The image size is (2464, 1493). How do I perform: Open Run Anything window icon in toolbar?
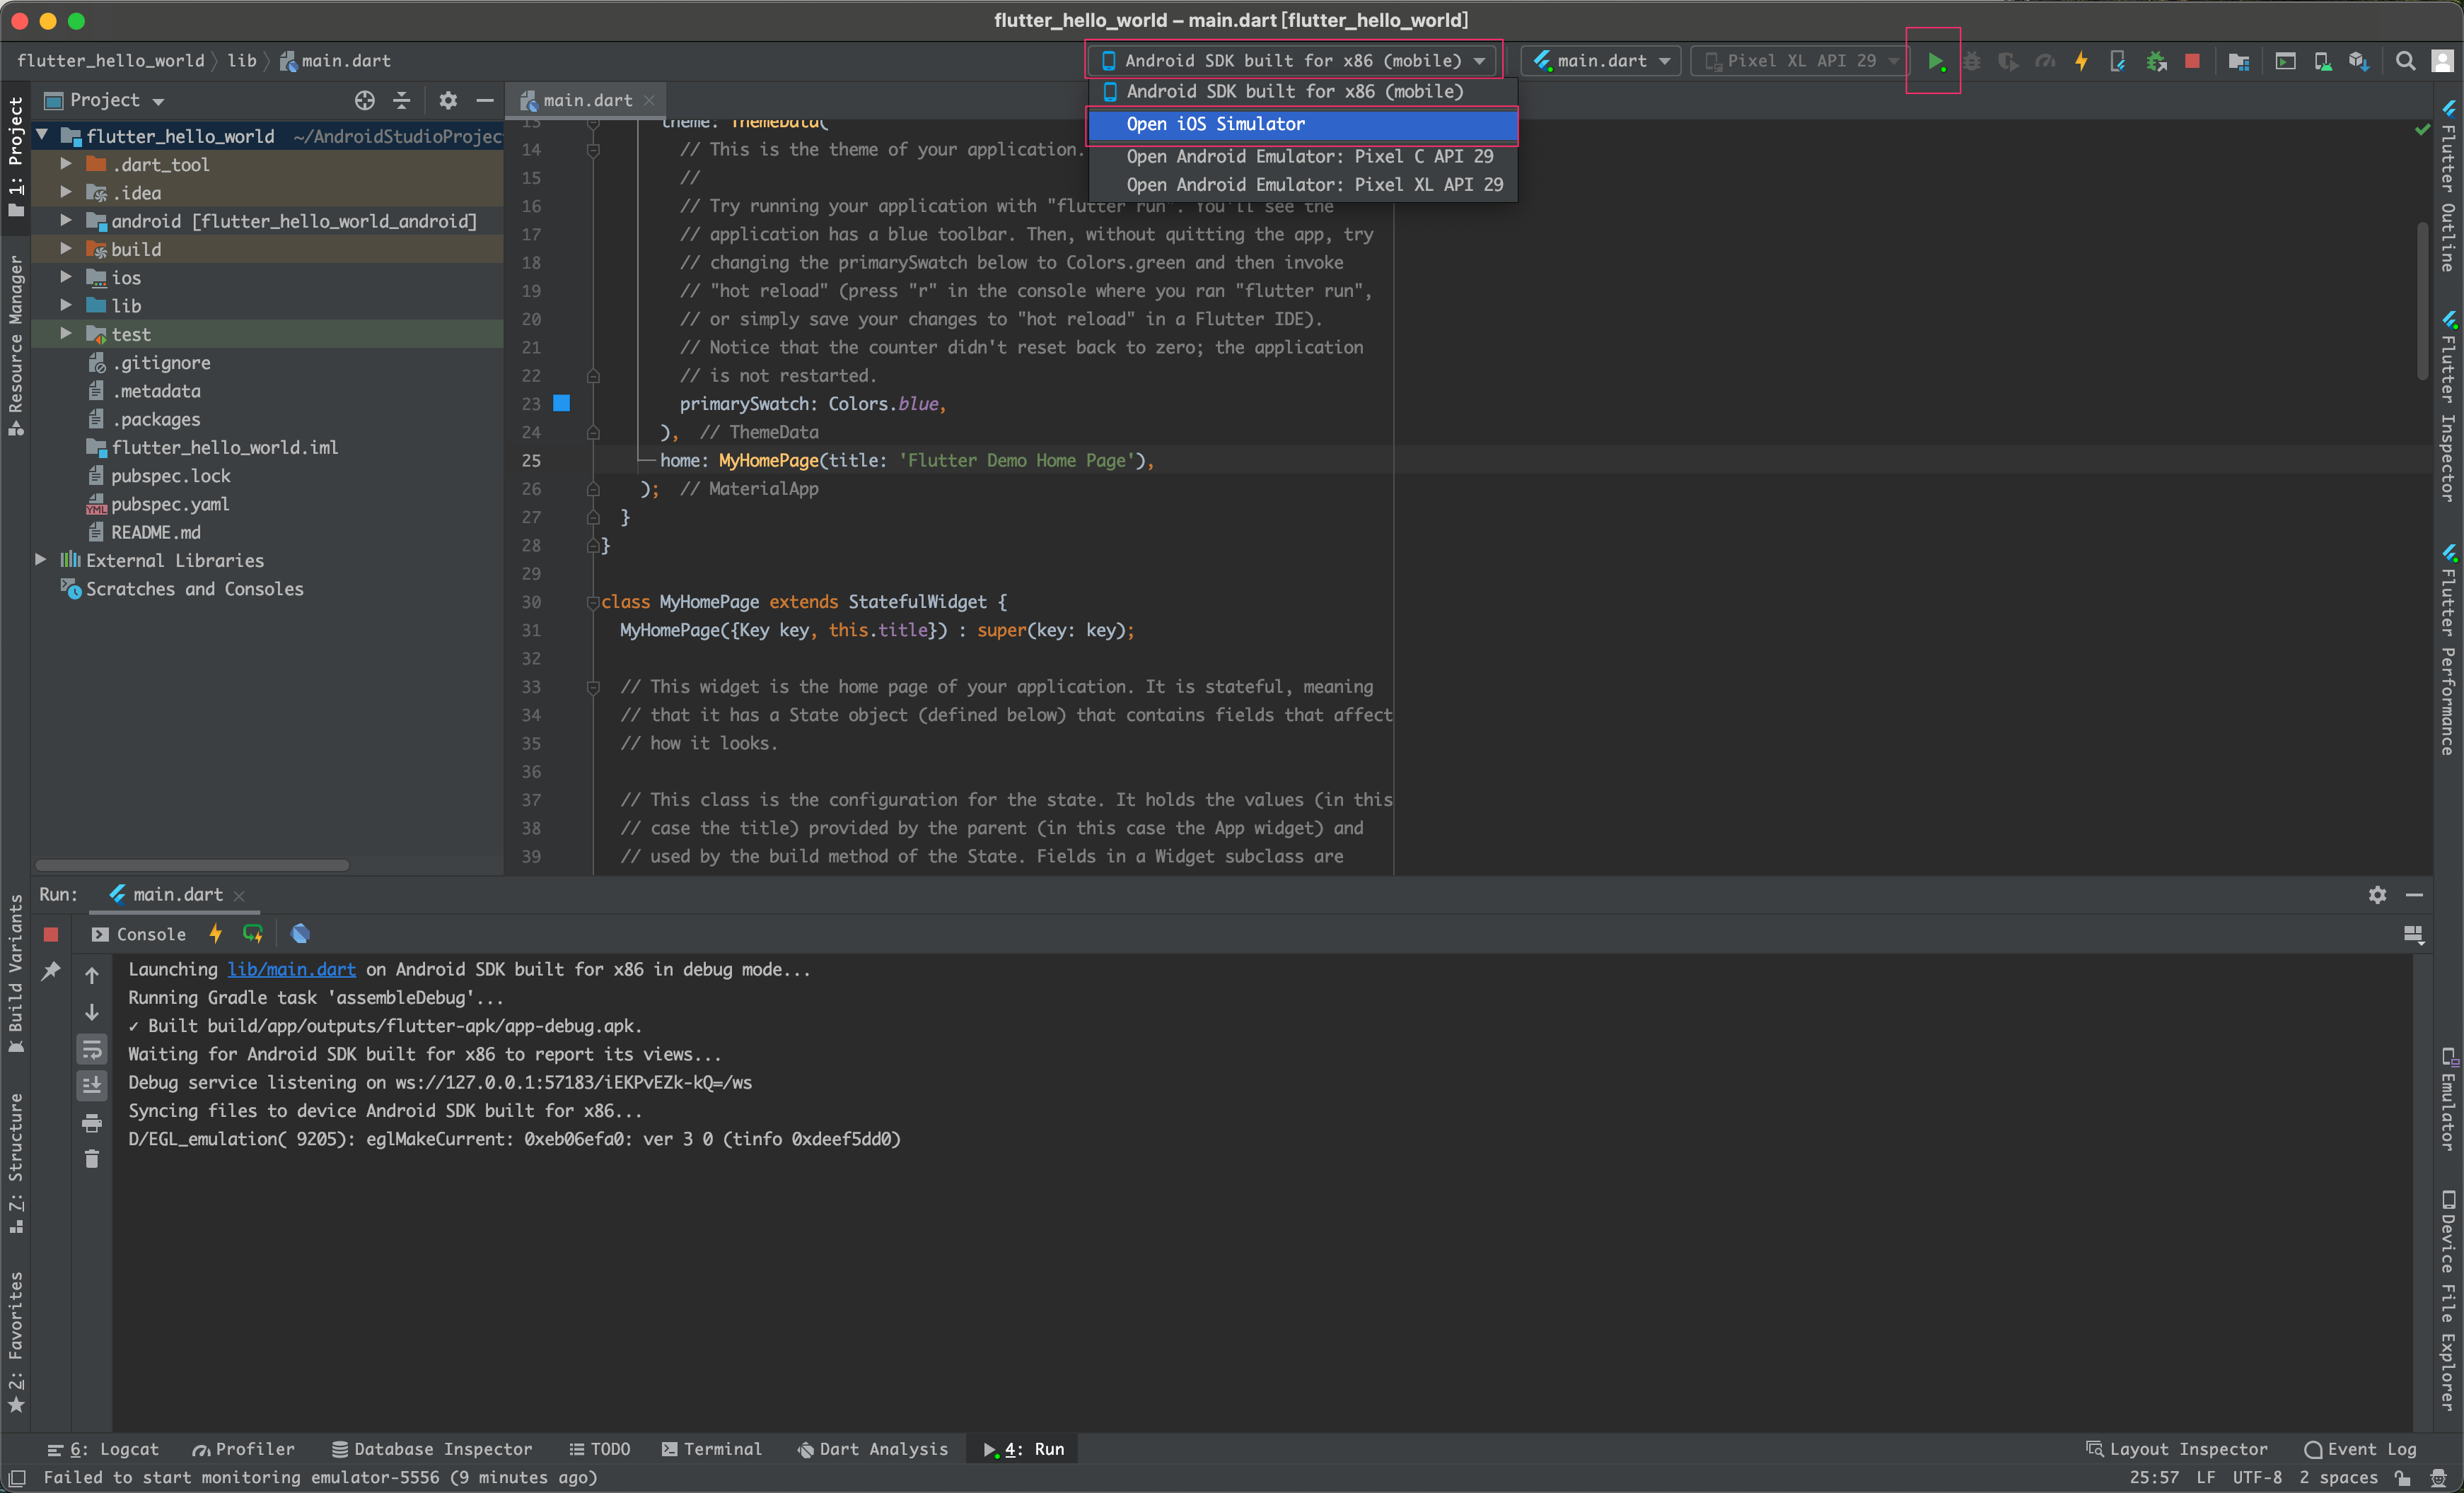[2285, 61]
